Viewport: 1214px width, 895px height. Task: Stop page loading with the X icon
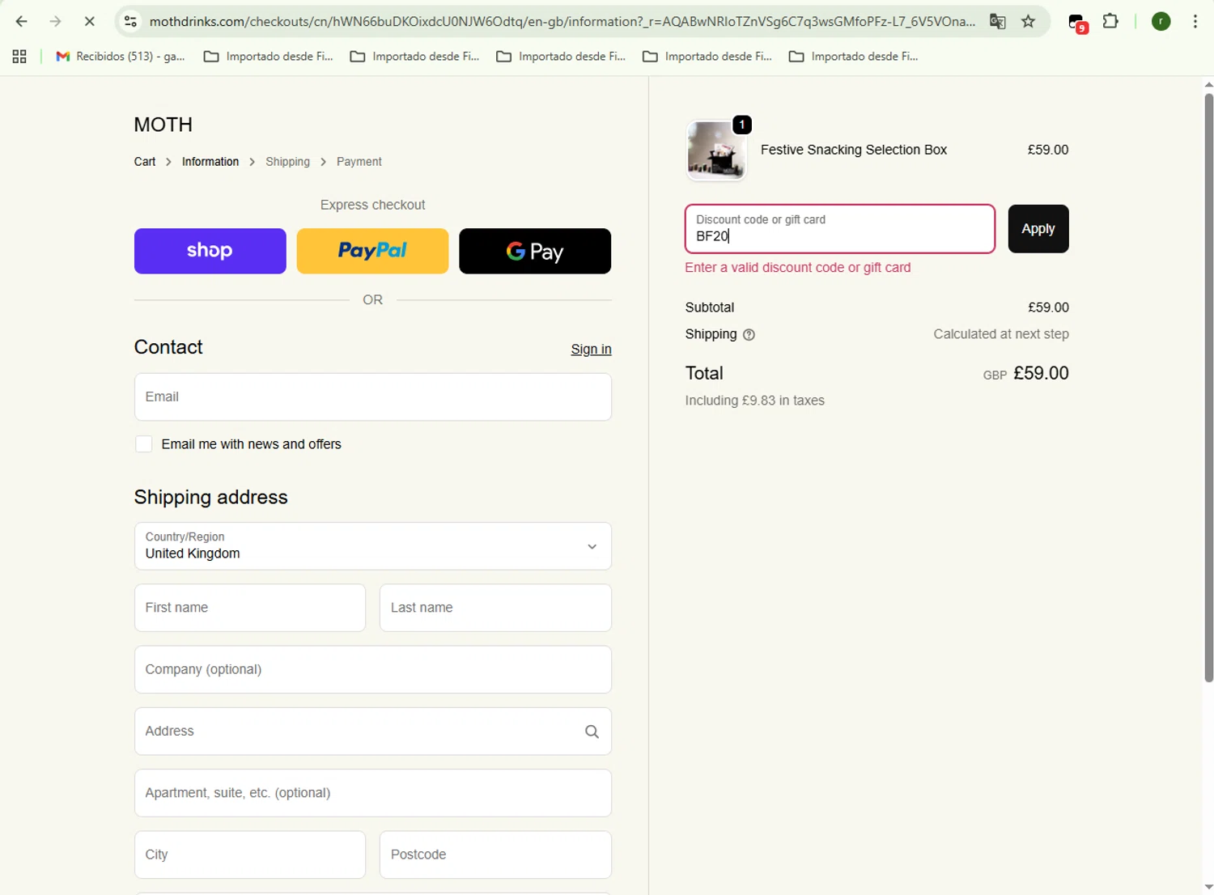pos(90,22)
